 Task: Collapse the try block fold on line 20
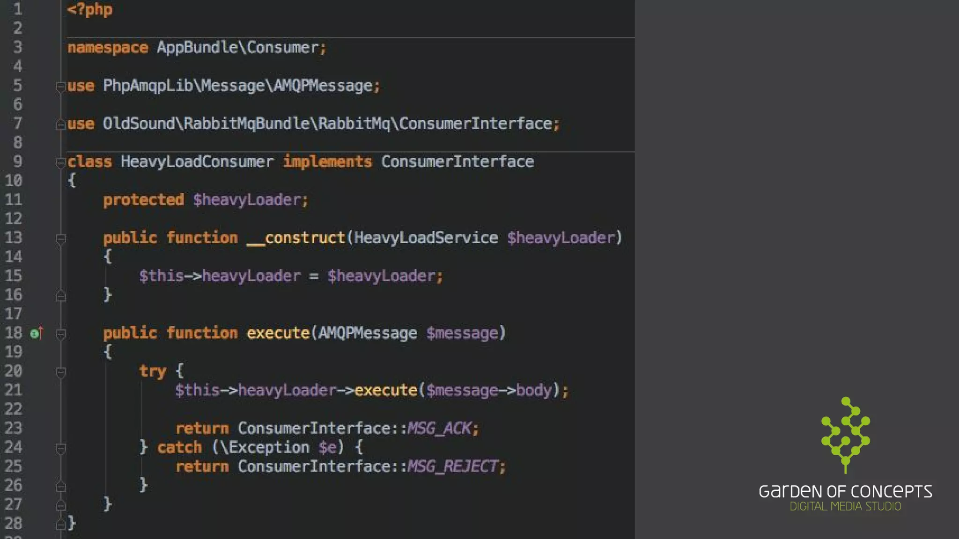[x=60, y=372]
